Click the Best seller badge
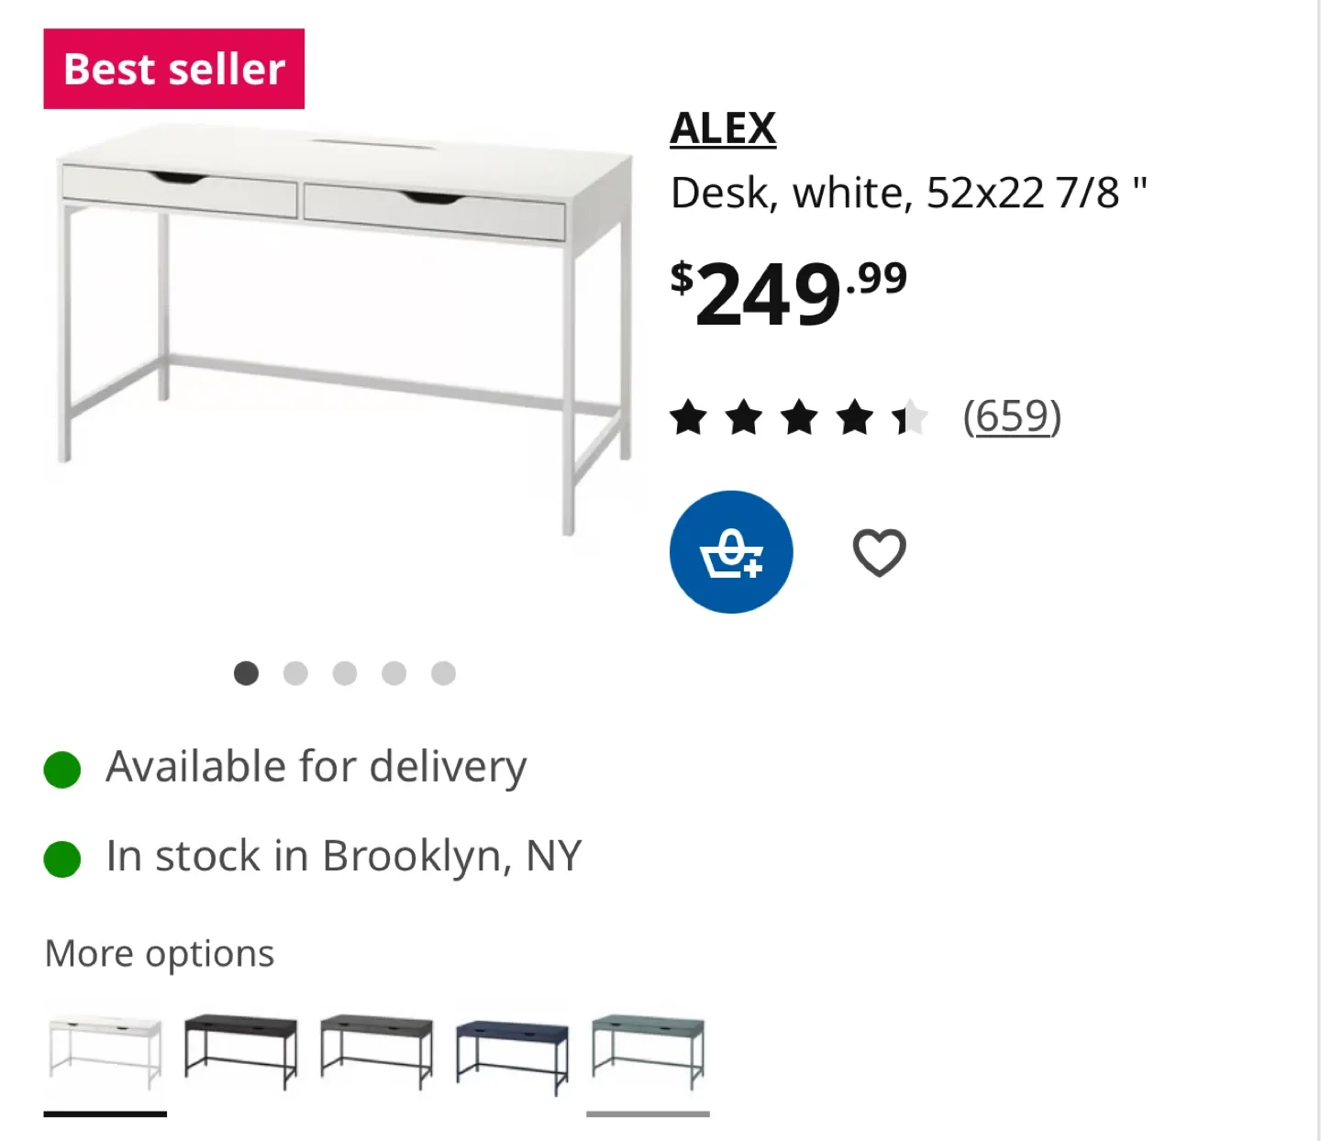Viewport: 1321px width, 1141px height. (174, 69)
